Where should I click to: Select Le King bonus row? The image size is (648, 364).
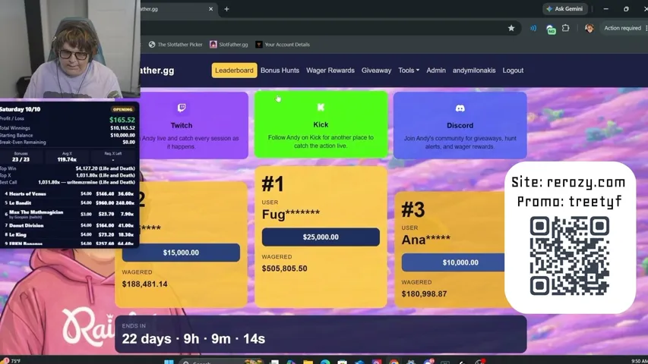tap(69, 235)
